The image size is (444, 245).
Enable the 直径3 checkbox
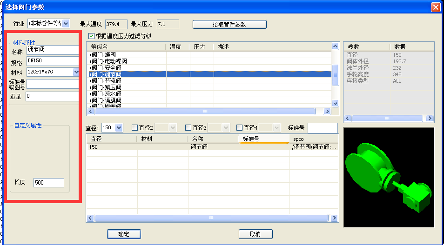click(188, 127)
